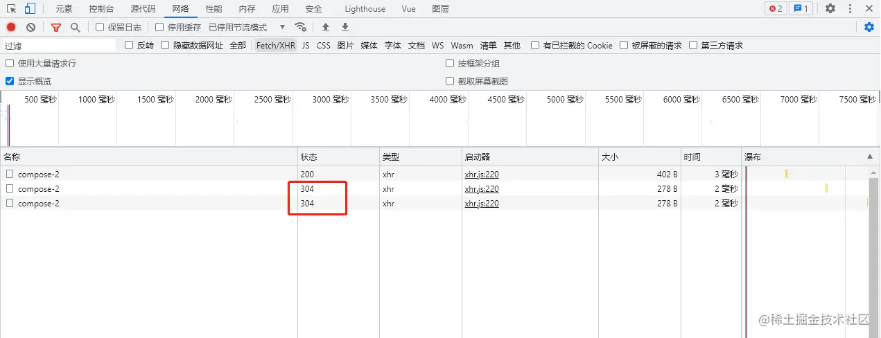Sort by the 类型 column header
Image resolution: width=881 pixels, height=338 pixels.
(x=421, y=157)
